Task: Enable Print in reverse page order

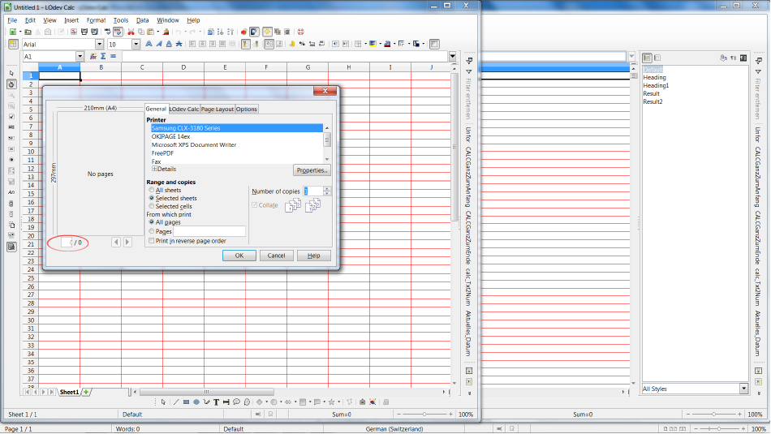Action: tap(151, 241)
